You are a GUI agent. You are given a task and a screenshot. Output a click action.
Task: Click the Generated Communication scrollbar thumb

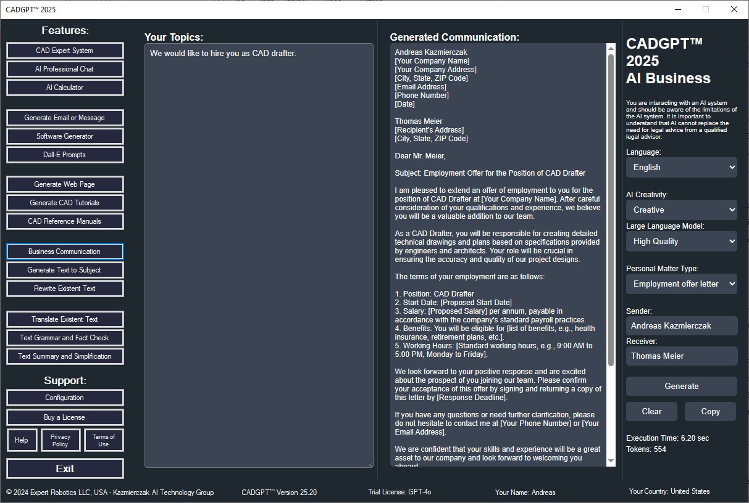611,210
